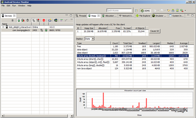Sort by the Count column header

115,43
